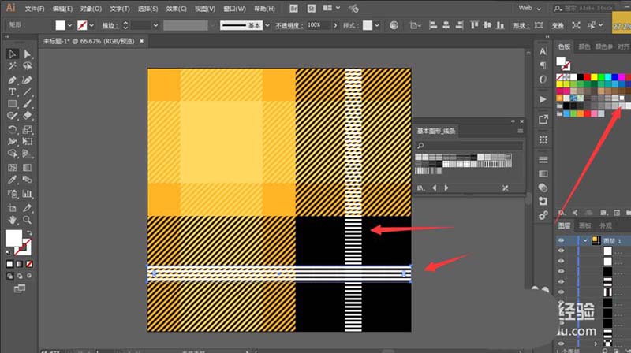Pick the Pen tool
The width and height of the screenshot is (631, 353).
(12, 80)
